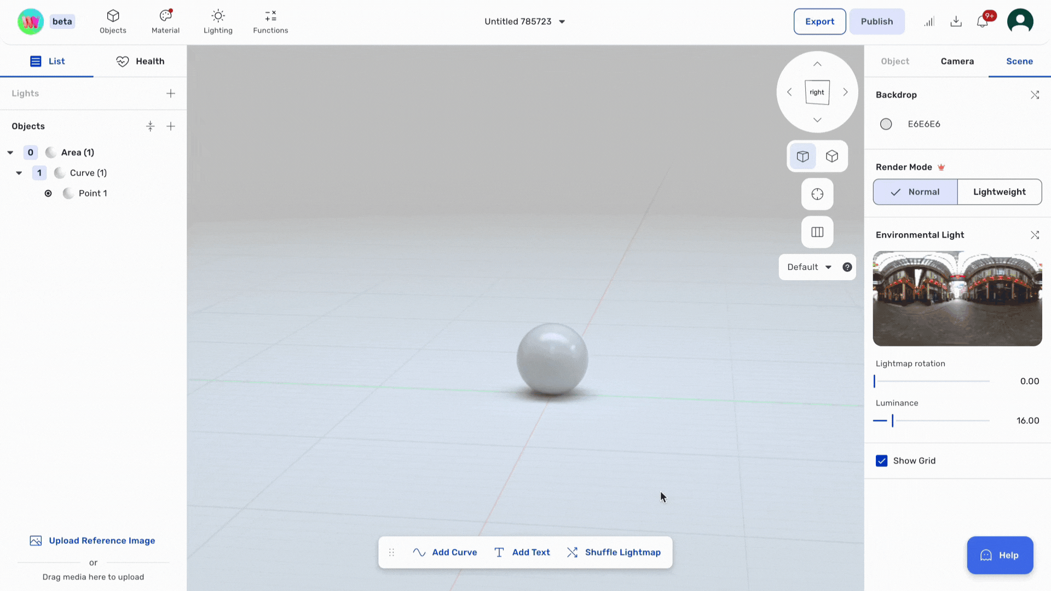Click the split view columns icon
The width and height of the screenshot is (1051, 591).
[x=817, y=232]
